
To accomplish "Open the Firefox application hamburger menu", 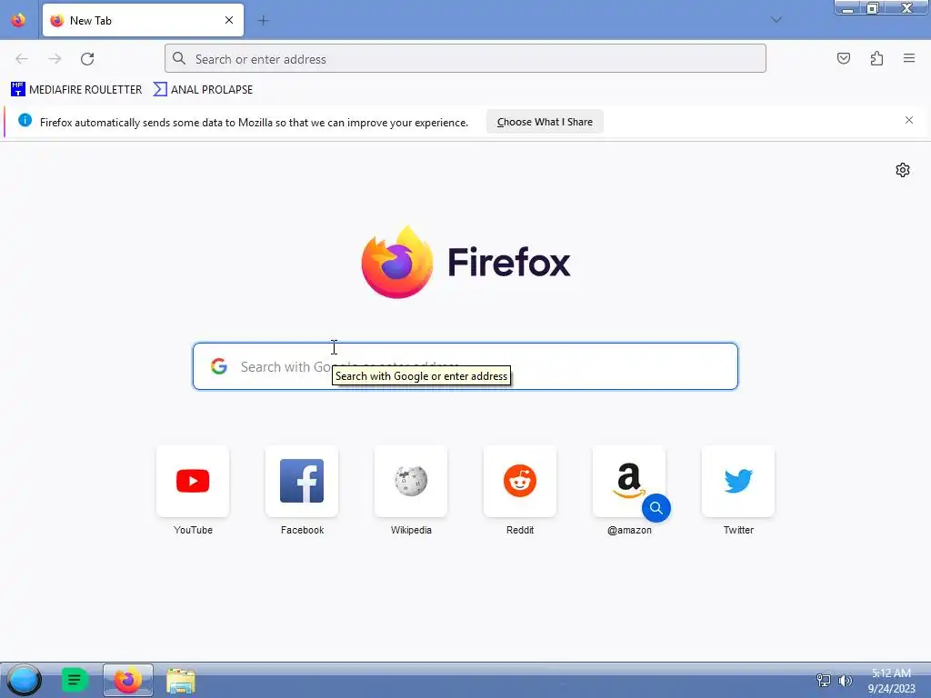I will click(x=909, y=58).
